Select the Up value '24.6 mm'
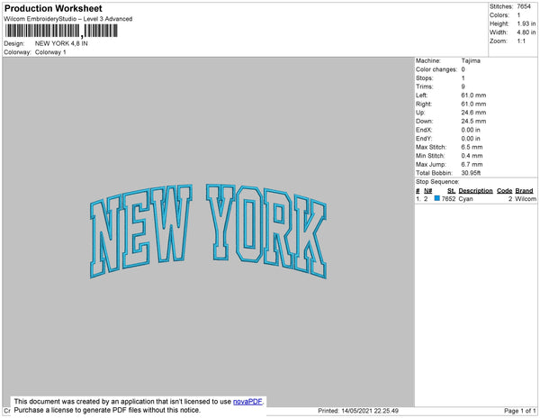 click(473, 113)
